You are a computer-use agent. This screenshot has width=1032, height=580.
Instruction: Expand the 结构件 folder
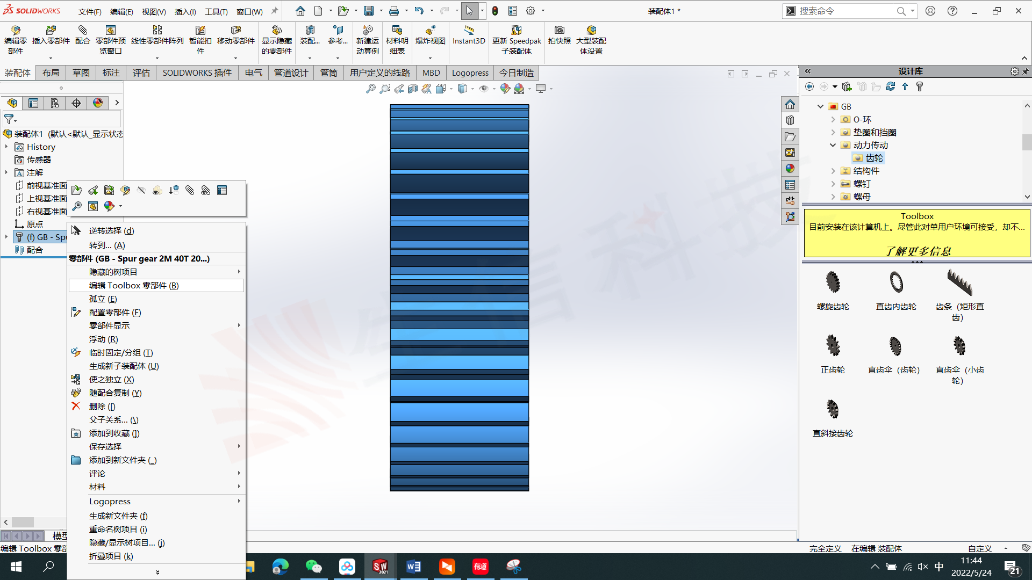click(x=833, y=171)
